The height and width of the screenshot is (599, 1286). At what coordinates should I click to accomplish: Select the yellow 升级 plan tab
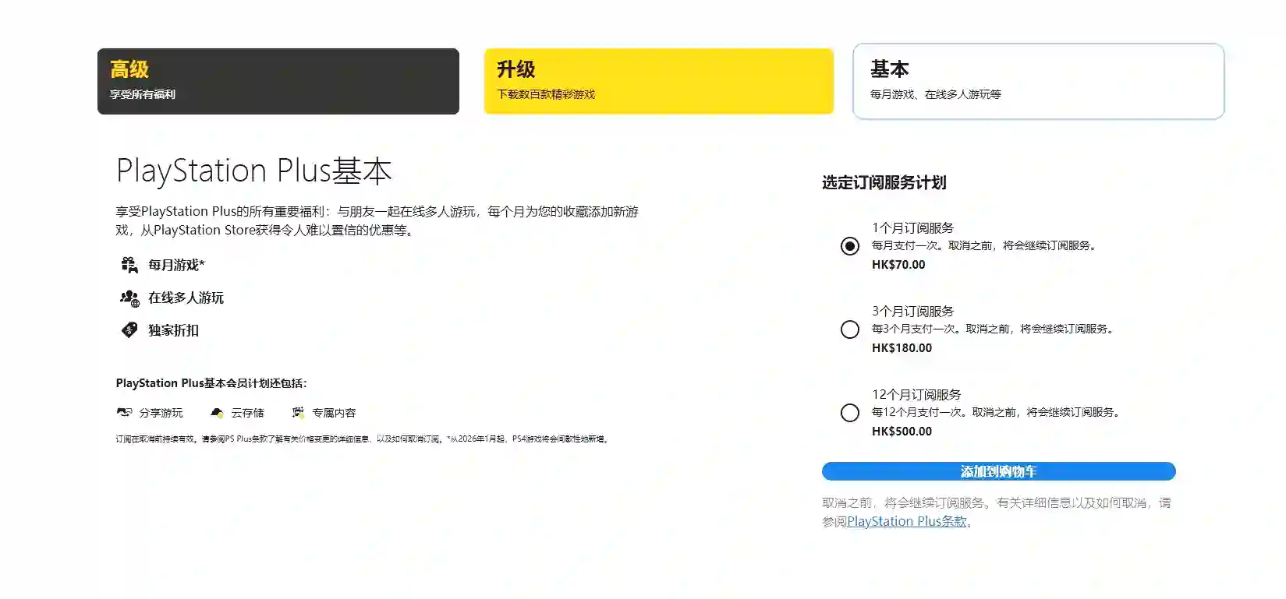click(x=659, y=81)
